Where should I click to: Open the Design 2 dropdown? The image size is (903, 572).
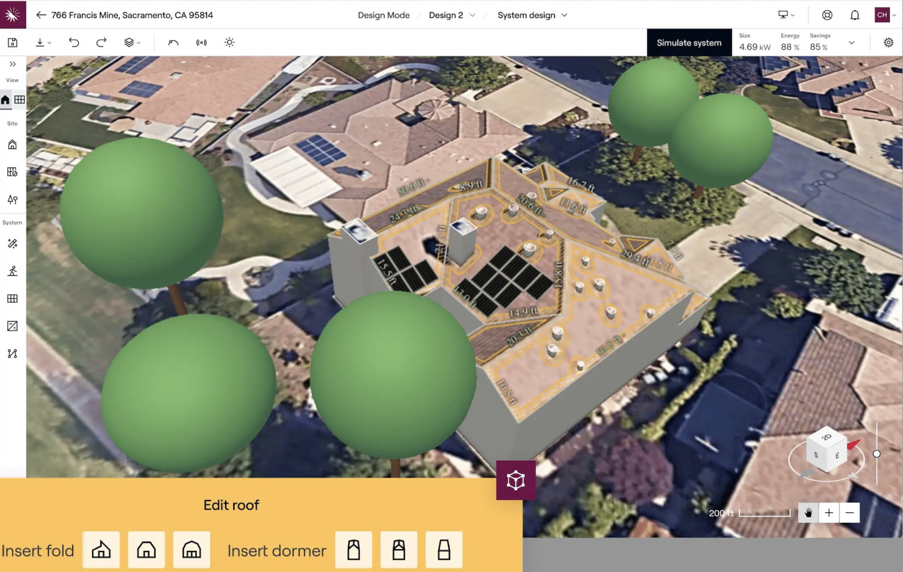pyautogui.click(x=451, y=15)
